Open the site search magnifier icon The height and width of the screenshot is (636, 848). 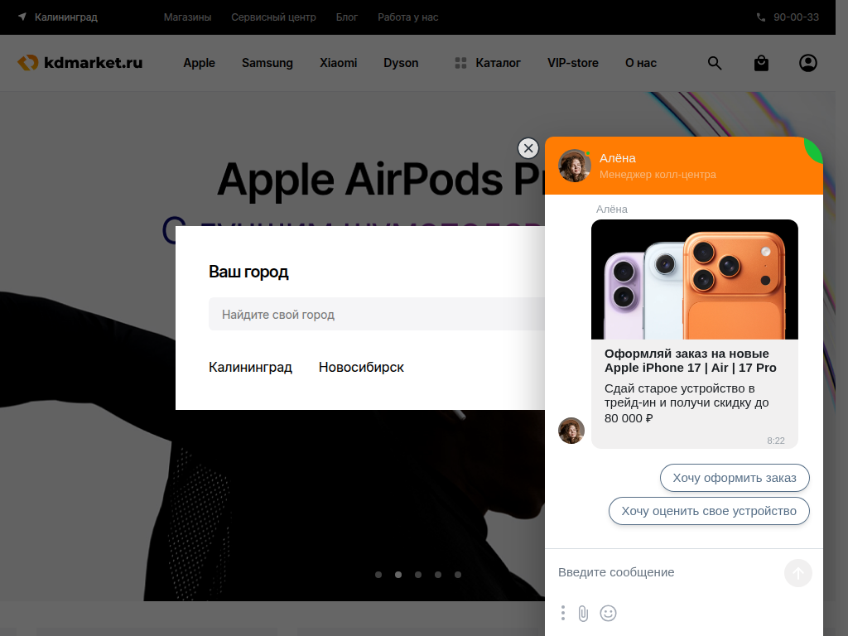(715, 63)
